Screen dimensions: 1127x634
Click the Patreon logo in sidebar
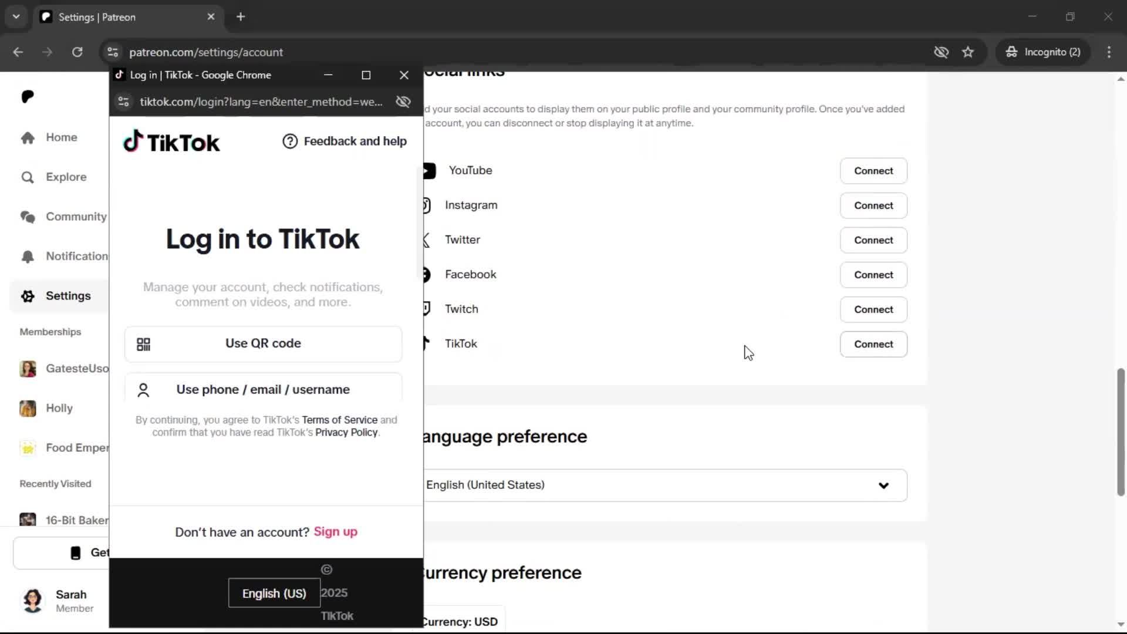click(28, 96)
